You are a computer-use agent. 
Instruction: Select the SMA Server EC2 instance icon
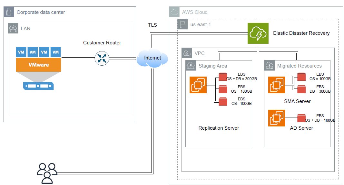[277, 85]
